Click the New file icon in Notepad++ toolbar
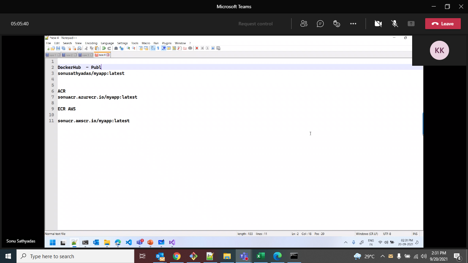 48,48
